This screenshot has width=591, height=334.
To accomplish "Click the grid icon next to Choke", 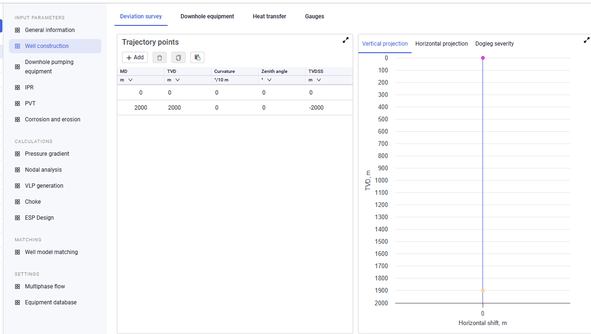I will coord(17,202).
